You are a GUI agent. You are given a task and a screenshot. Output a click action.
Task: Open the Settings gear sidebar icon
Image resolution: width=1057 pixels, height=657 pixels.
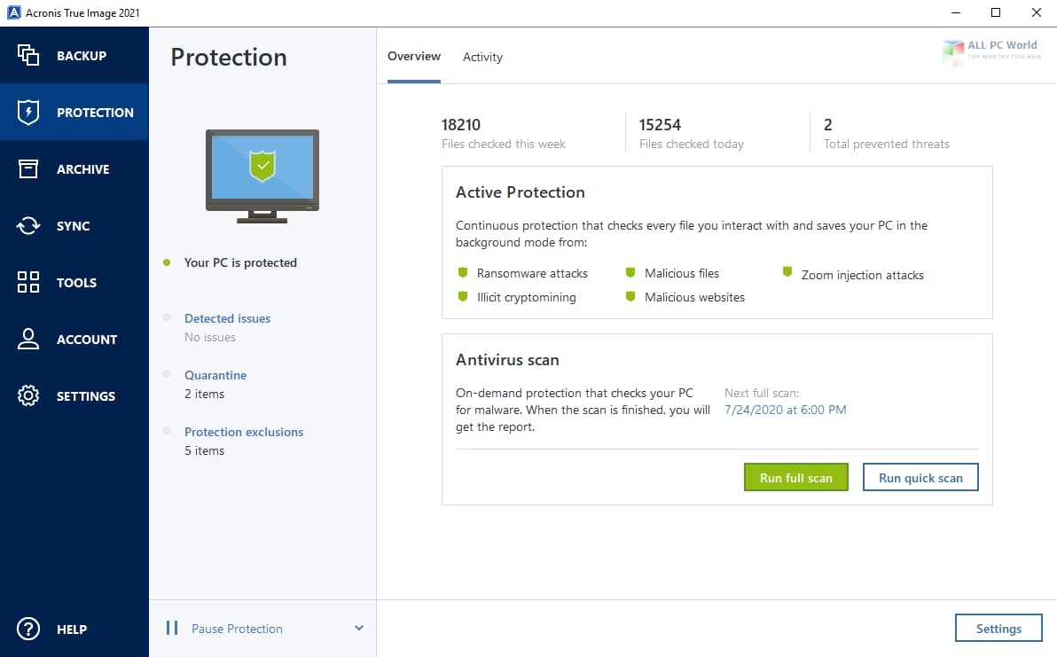click(27, 395)
